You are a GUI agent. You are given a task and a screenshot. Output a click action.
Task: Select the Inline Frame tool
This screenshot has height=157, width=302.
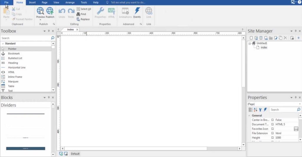tap(26, 77)
